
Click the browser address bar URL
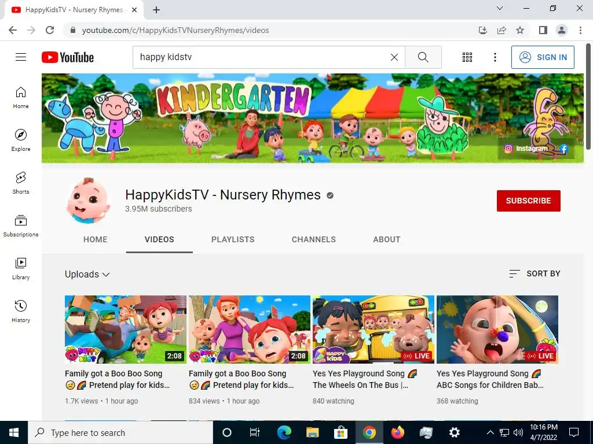point(175,30)
